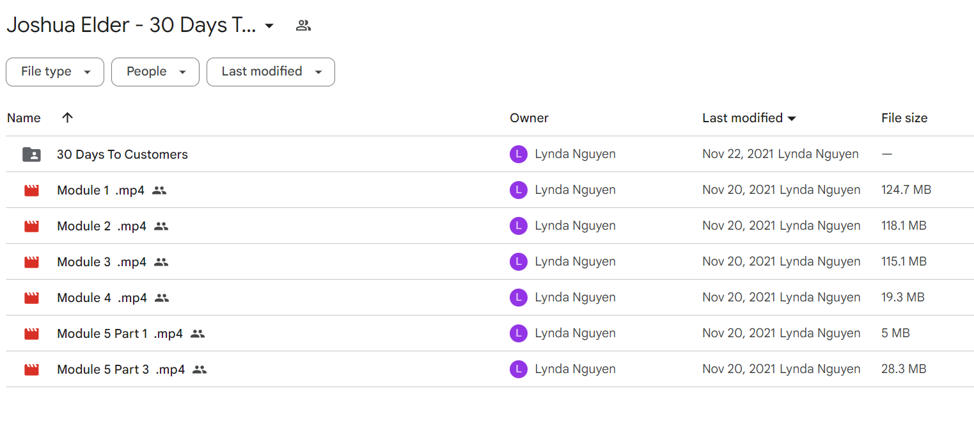Click the 124.7 MB file size

coord(906,190)
